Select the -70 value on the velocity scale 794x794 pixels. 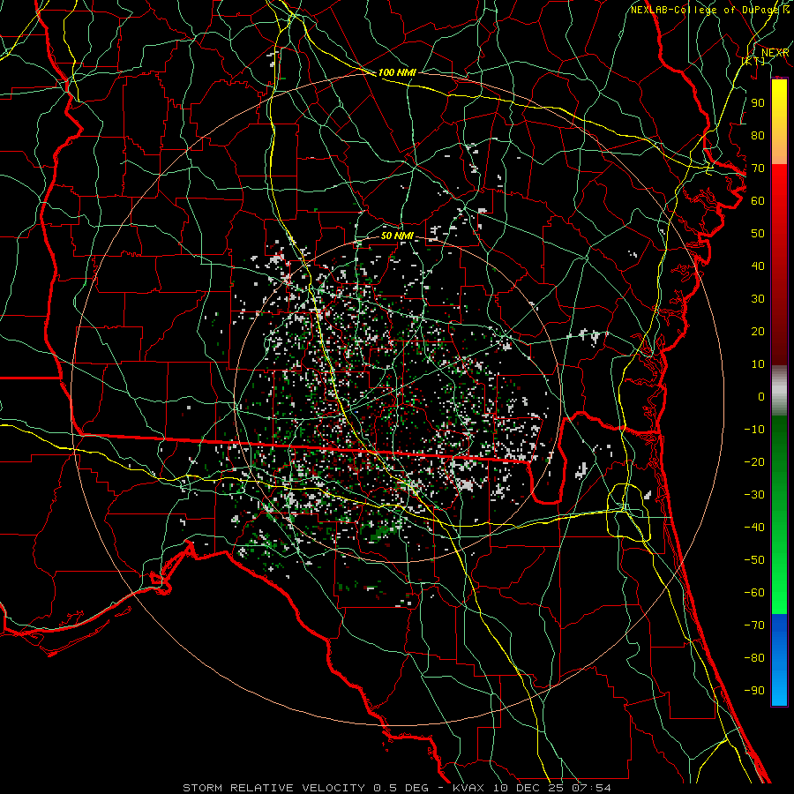coord(754,625)
